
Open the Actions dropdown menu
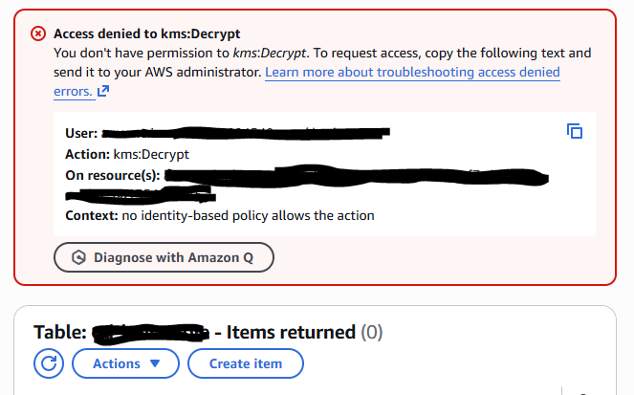coord(123,363)
